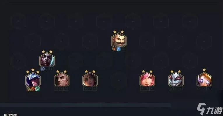Select the one-star golden robot champion
Screen dimensions: 223x116
(x=204, y=79)
